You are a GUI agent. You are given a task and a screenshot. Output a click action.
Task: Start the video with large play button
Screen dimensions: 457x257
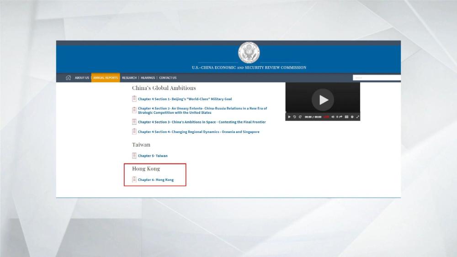point(323,100)
